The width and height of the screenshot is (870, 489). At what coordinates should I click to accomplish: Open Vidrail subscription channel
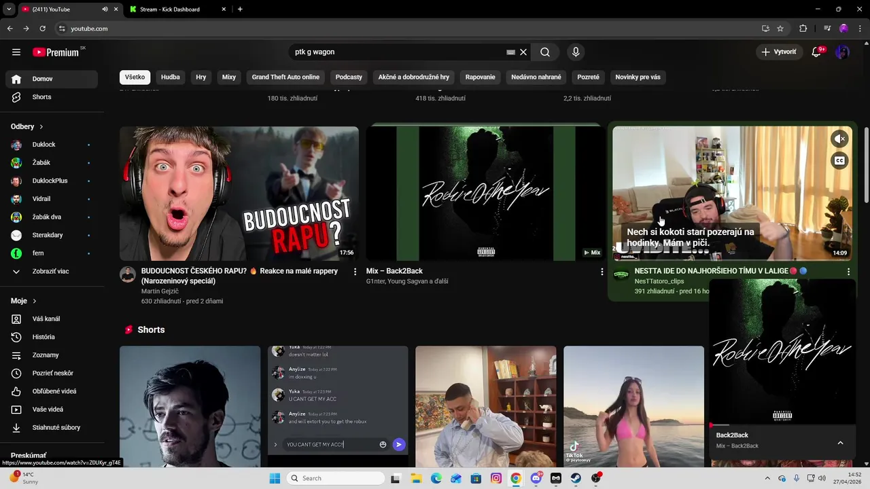tap(52, 199)
